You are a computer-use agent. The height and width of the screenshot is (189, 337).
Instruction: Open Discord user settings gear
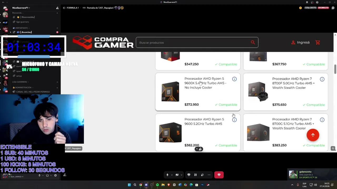[x=55, y=175]
